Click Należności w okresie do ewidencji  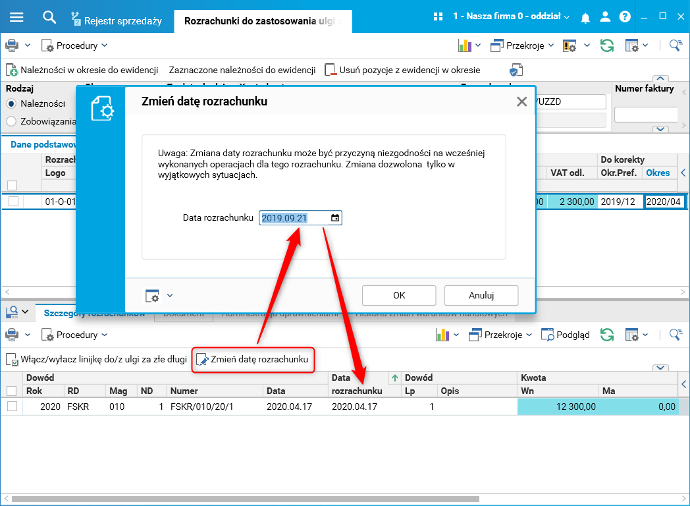click(82, 70)
